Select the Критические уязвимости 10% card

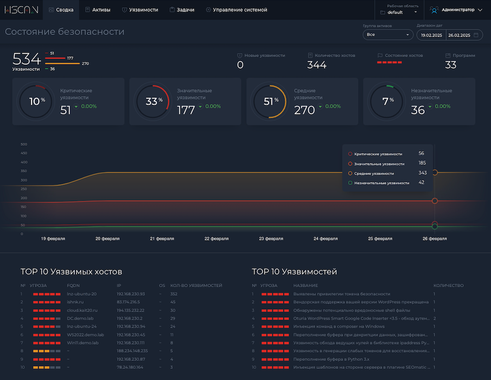pos(68,102)
